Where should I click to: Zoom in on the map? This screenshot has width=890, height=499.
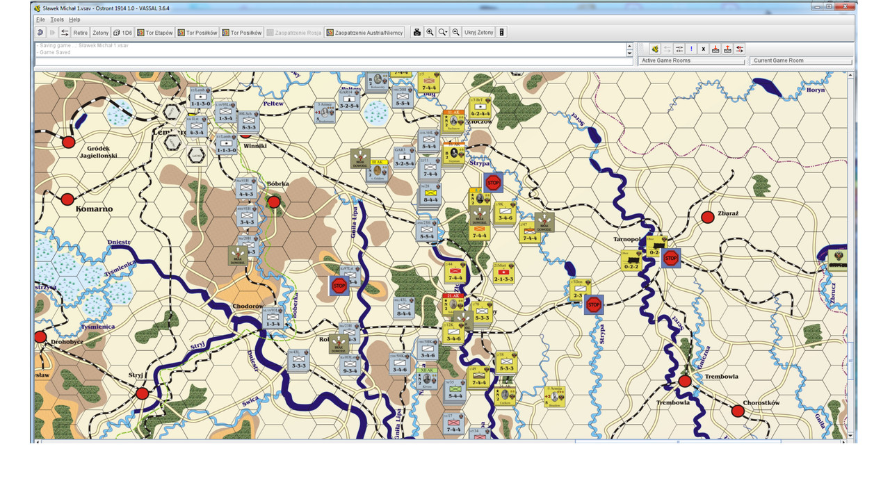[x=430, y=33]
